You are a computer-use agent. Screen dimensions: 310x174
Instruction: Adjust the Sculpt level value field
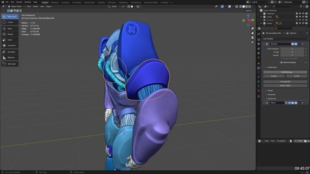pyautogui.click(x=292, y=52)
